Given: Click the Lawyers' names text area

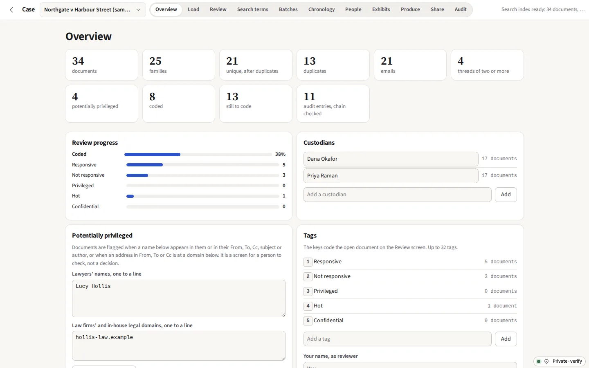Looking at the screenshot, I should 179,298.
